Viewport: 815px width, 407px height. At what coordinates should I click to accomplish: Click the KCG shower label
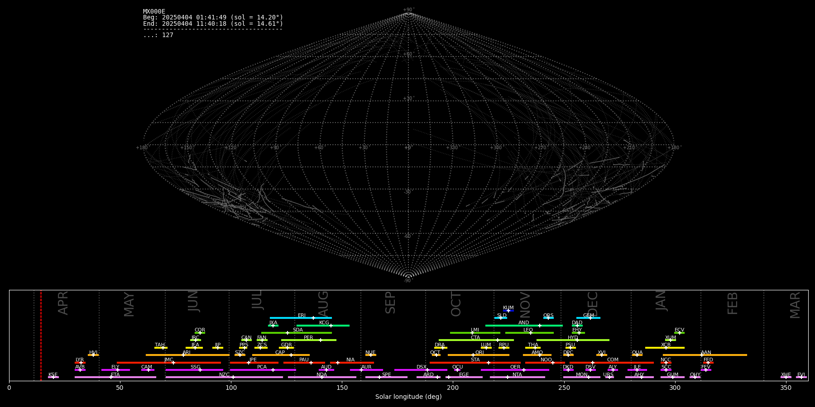[324, 323]
